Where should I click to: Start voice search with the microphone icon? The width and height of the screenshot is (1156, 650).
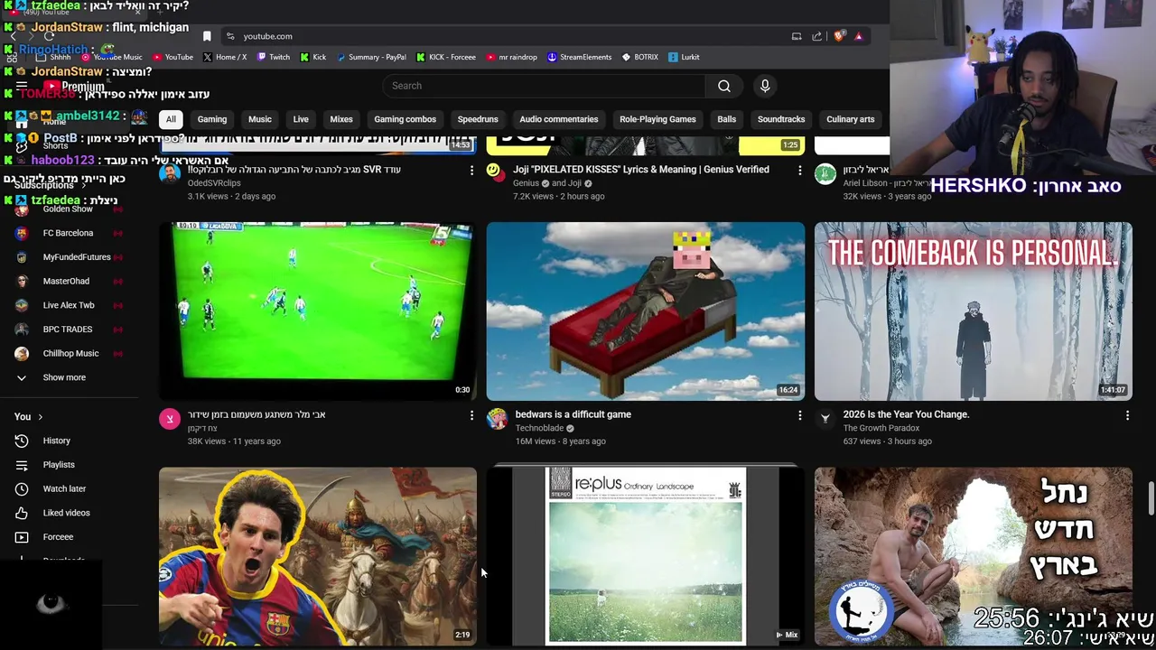pyautogui.click(x=765, y=86)
